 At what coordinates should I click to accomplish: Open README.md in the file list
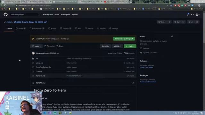40,76
